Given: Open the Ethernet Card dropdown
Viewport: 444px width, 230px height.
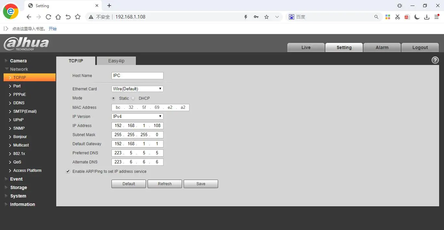Looking at the screenshot, I should point(137,89).
